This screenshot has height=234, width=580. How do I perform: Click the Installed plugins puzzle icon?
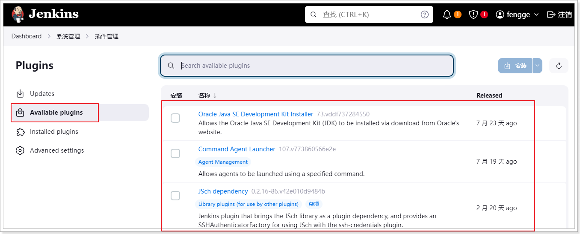click(x=20, y=132)
